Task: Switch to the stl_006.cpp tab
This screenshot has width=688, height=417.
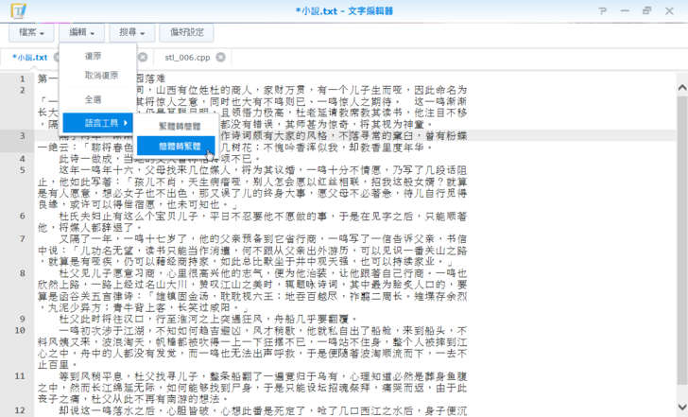Action: (188, 58)
